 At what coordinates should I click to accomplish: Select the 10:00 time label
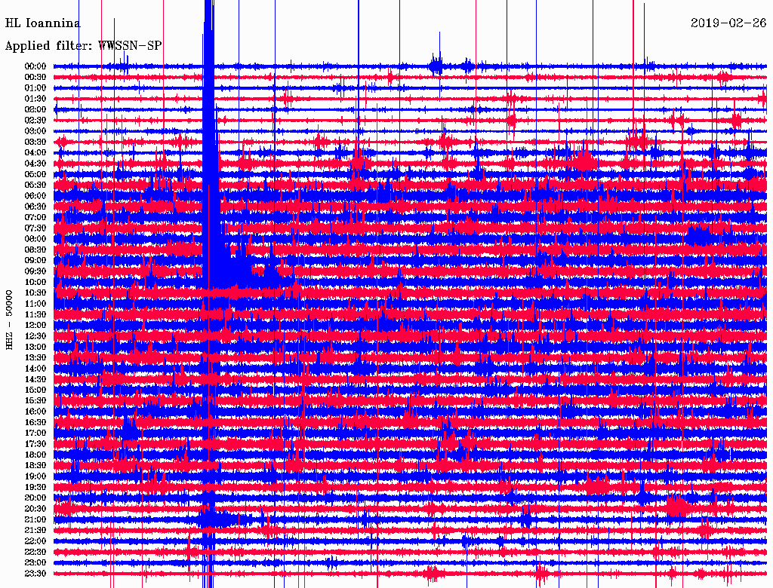[x=35, y=282]
